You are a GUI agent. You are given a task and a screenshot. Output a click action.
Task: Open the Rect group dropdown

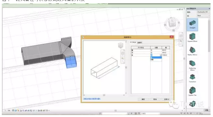203,16
